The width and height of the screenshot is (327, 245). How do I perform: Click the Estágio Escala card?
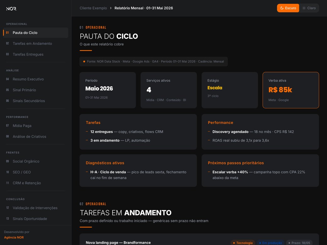pyautogui.click(x=230, y=90)
